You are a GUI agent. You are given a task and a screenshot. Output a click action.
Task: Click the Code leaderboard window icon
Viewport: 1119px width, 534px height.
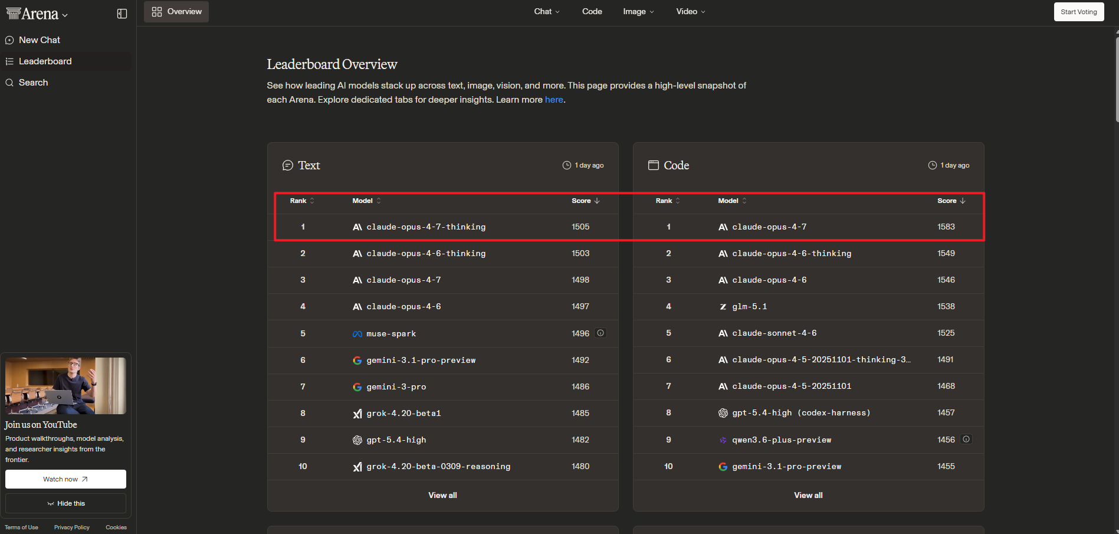click(654, 165)
